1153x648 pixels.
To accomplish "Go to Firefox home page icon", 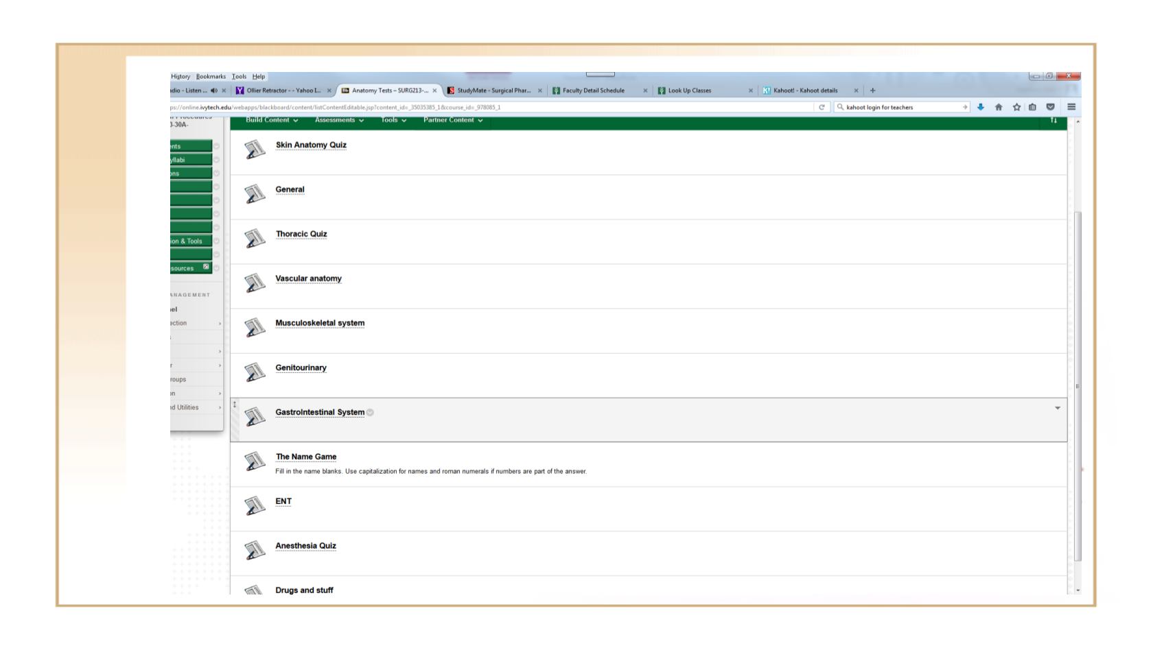I will point(999,107).
